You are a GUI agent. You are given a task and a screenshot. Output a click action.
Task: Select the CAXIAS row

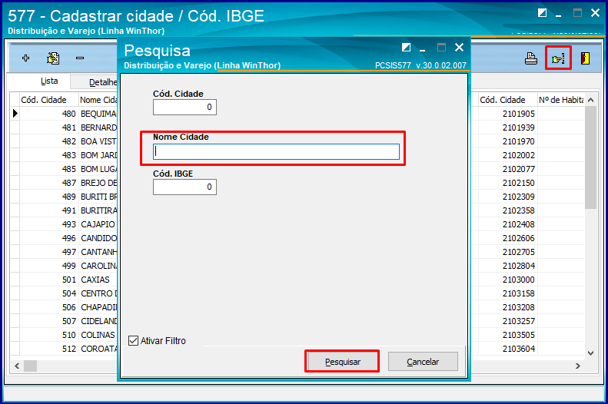click(x=65, y=280)
